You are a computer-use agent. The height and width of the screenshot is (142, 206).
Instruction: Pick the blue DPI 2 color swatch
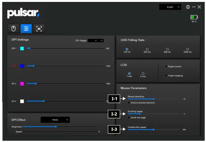tap(22, 66)
